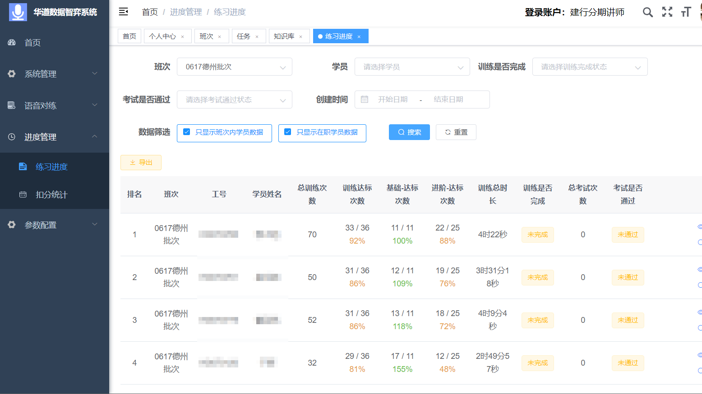Click the calendar icon beside 扣分统计
The height and width of the screenshot is (394, 702).
23,195
